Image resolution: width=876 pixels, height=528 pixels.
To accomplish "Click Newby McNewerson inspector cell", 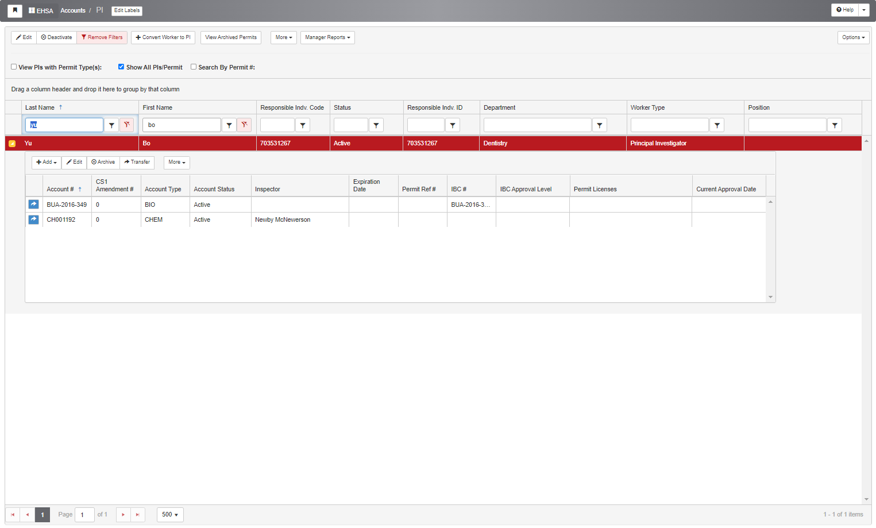I will (x=300, y=219).
